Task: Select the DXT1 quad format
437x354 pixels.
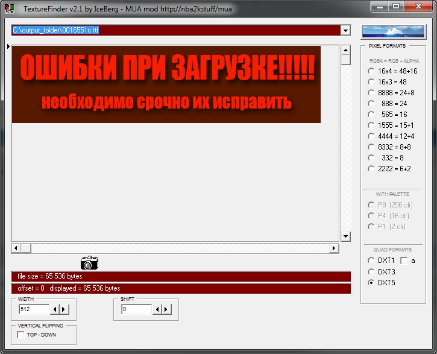Action: (x=371, y=261)
